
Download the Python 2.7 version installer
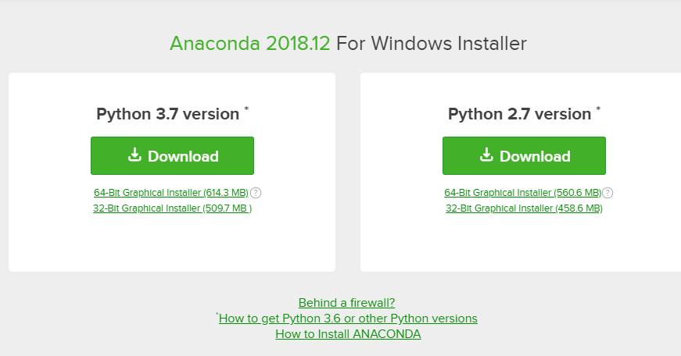click(x=524, y=155)
